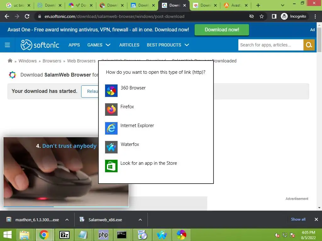Click the mouse video thumbnail
322x241 pixels.
click(x=51, y=172)
